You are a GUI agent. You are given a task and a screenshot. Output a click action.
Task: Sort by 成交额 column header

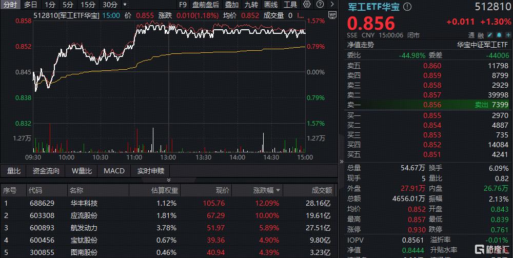(x=322, y=190)
